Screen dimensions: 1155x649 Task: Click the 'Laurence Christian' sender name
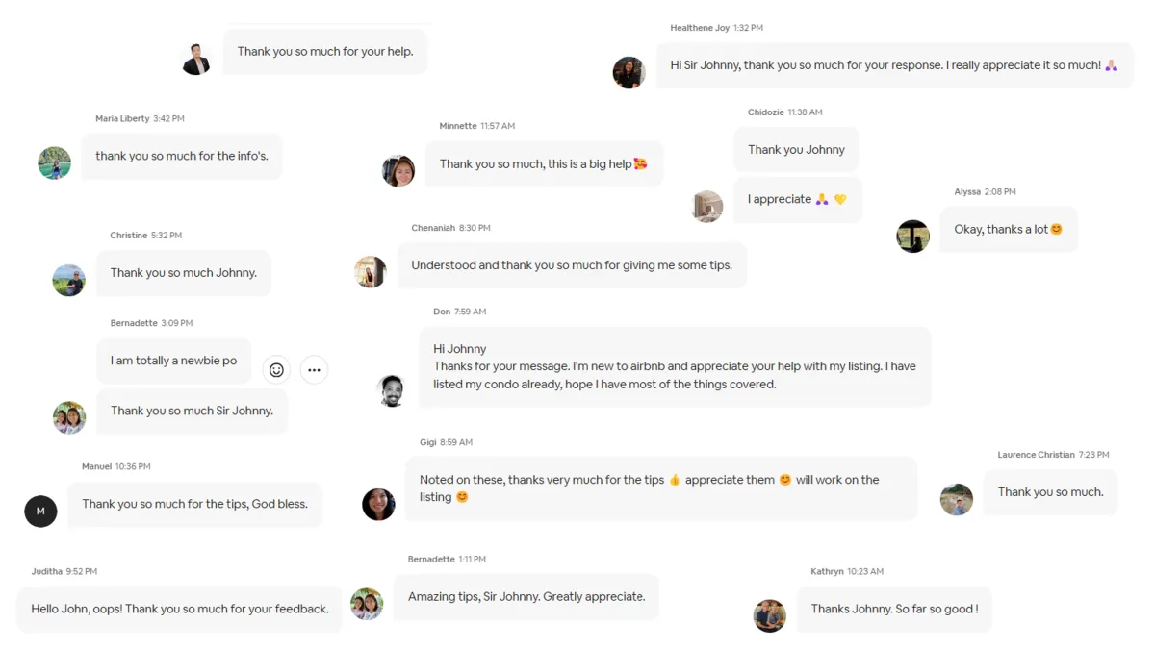click(1036, 455)
